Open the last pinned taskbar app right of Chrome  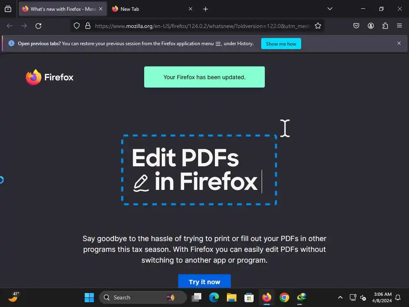(x=302, y=297)
